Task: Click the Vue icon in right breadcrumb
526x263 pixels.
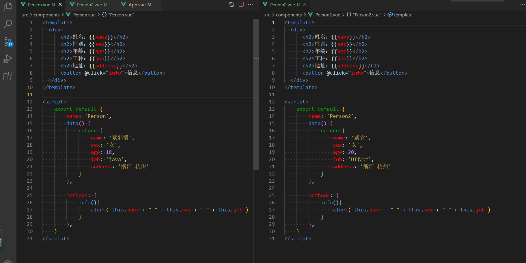Action: tap(310, 15)
